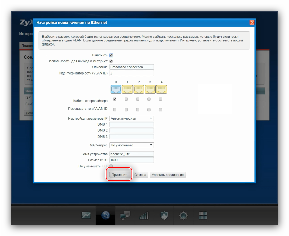Check Кабель от провайдера for port 2
The image size is (289, 236).
[x=138, y=99]
